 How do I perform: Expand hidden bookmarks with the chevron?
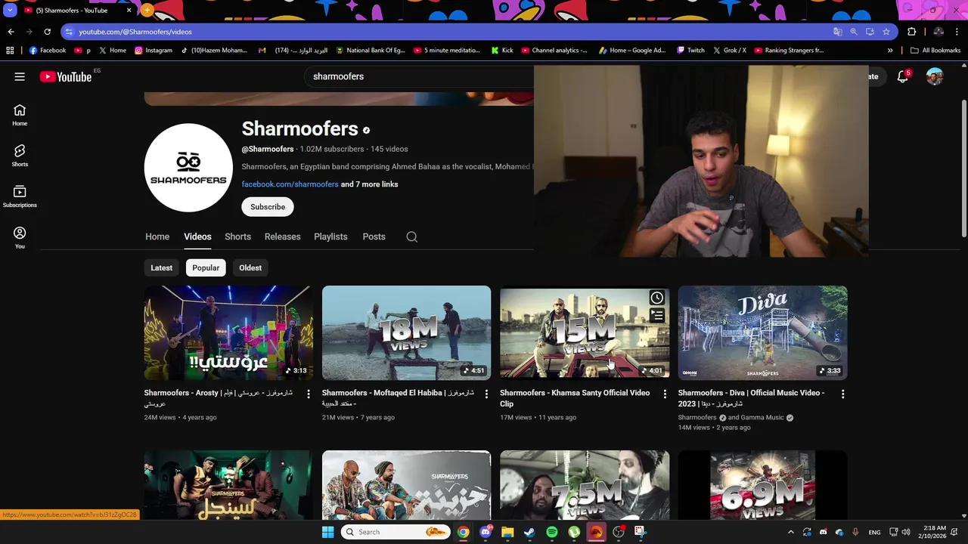(890, 51)
